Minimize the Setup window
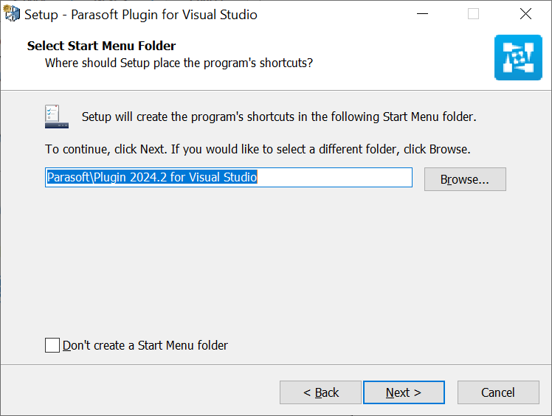This screenshot has height=416, width=552. [422, 14]
